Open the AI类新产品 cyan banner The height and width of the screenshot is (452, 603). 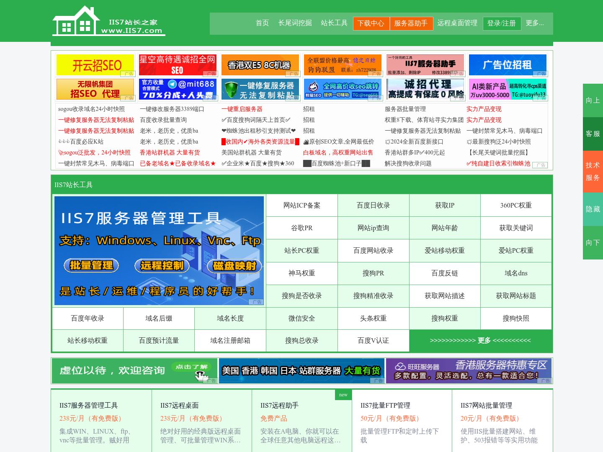[x=508, y=90]
